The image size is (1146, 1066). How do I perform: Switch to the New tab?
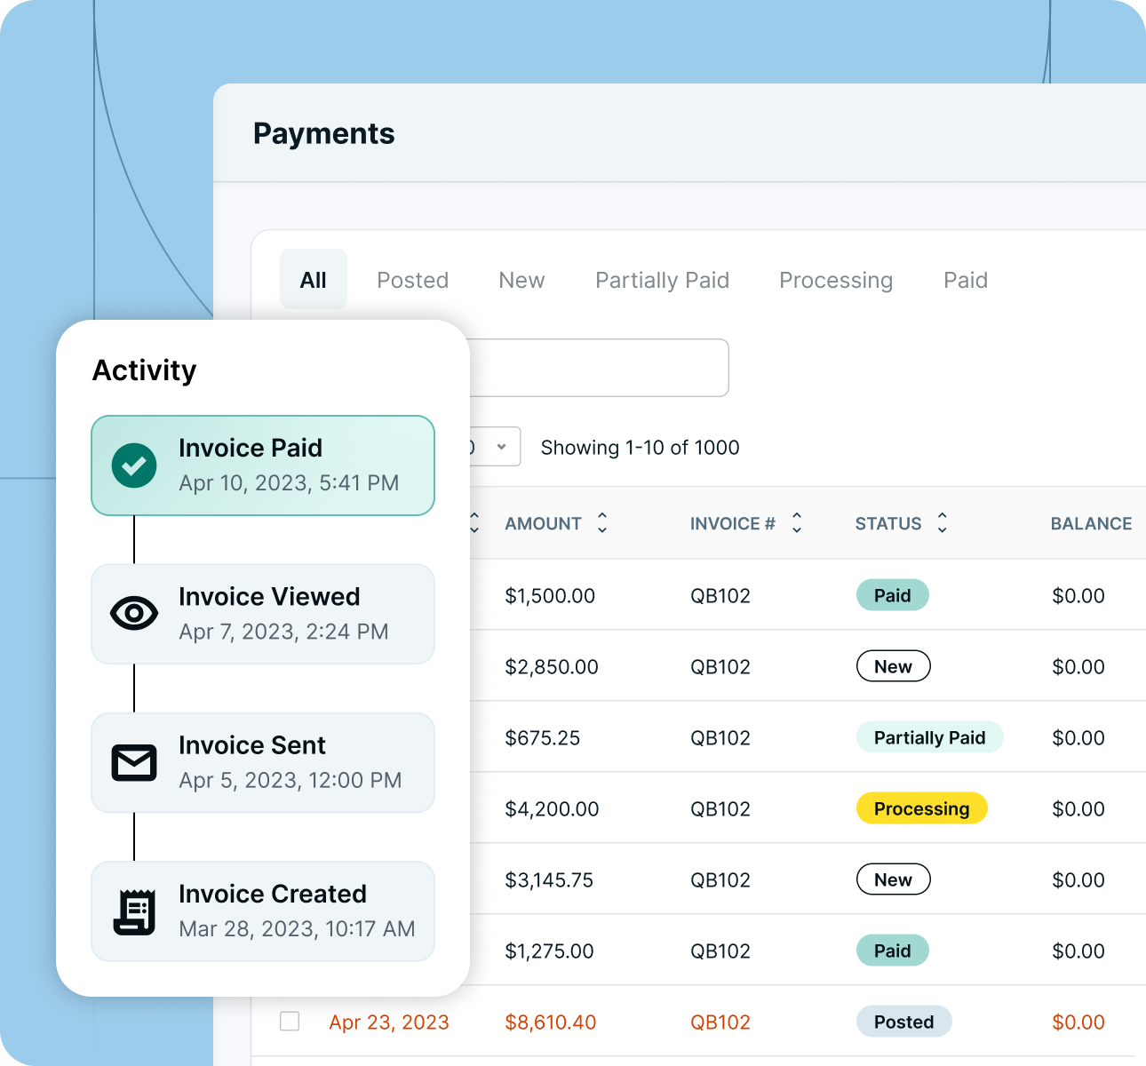[521, 281]
